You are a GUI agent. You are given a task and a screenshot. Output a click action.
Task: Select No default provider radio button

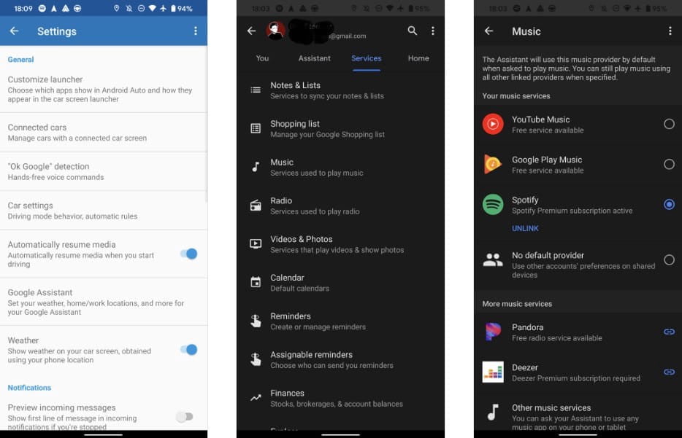668,260
